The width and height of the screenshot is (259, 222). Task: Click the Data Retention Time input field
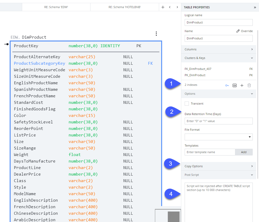click(219, 121)
